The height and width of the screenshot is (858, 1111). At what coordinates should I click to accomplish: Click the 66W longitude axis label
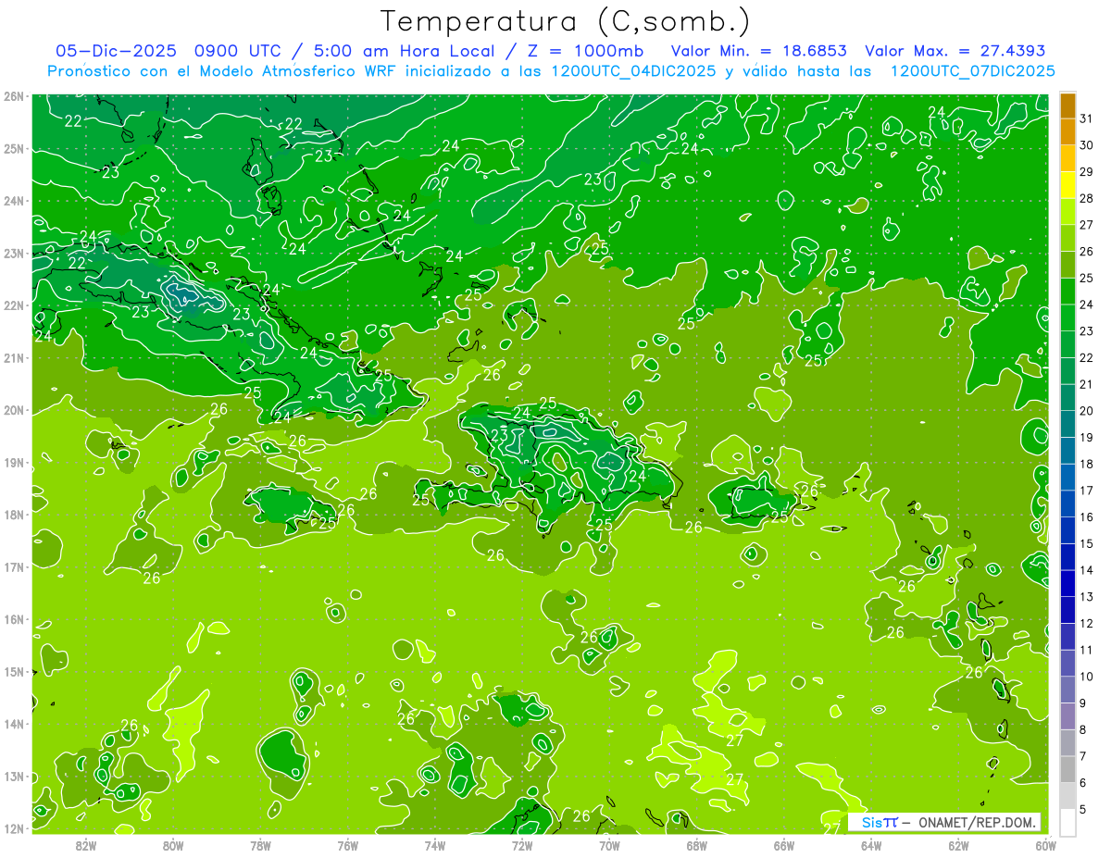(784, 844)
